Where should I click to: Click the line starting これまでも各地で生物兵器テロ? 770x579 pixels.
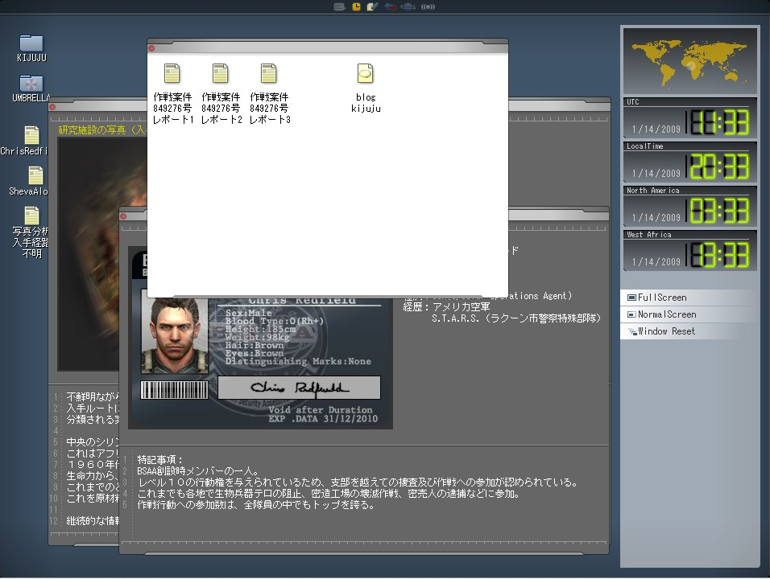[x=329, y=494]
